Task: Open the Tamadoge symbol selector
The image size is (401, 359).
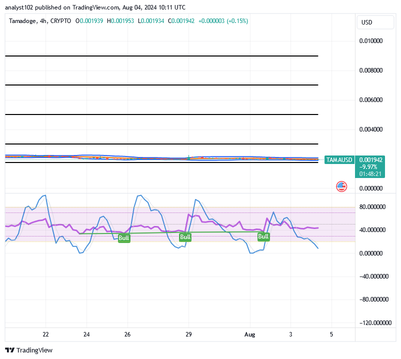Action: click(x=22, y=21)
